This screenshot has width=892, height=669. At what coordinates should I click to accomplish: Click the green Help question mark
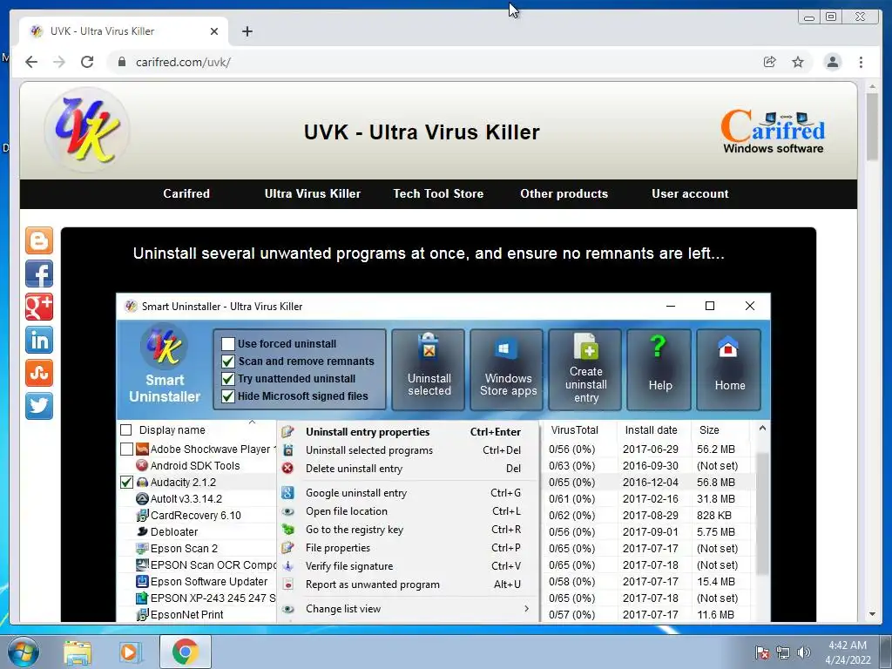(x=659, y=347)
